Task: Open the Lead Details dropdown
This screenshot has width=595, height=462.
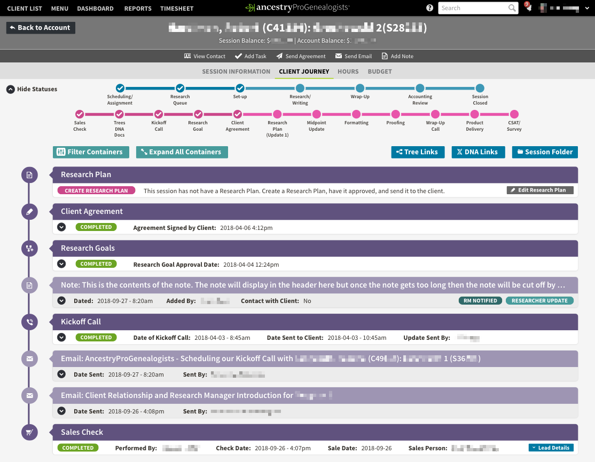Action: [x=551, y=448]
